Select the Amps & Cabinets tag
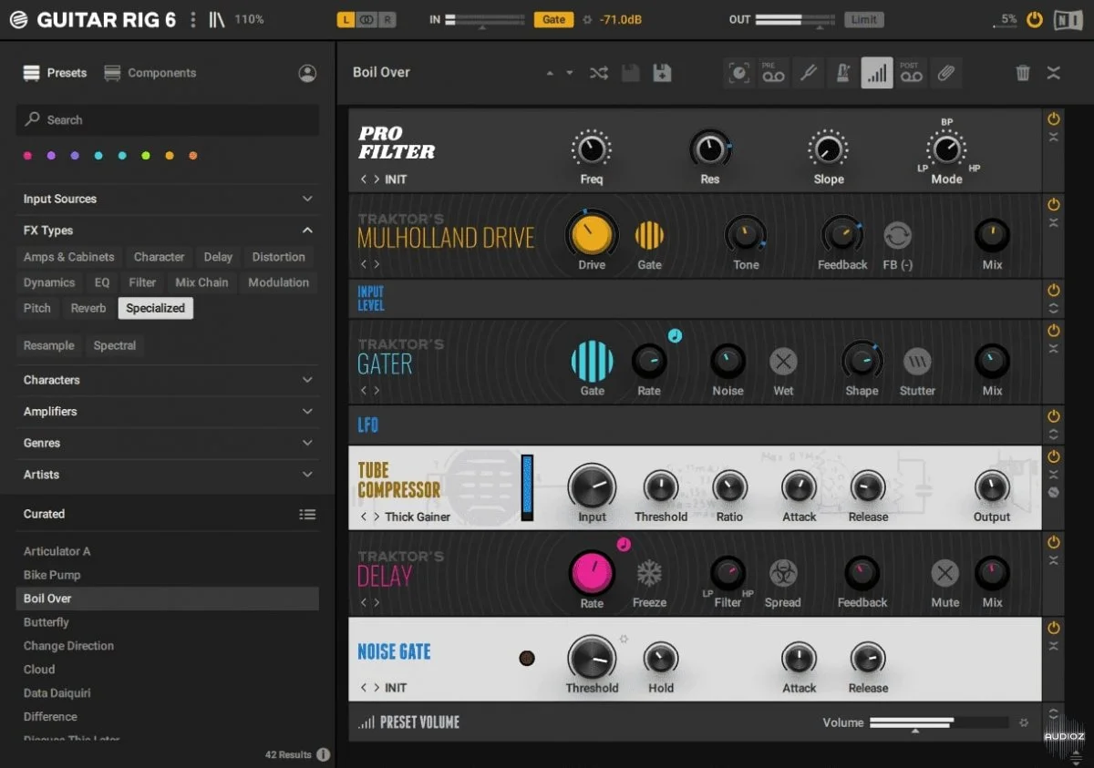The height and width of the screenshot is (768, 1094). pyautogui.click(x=69, y=257)
